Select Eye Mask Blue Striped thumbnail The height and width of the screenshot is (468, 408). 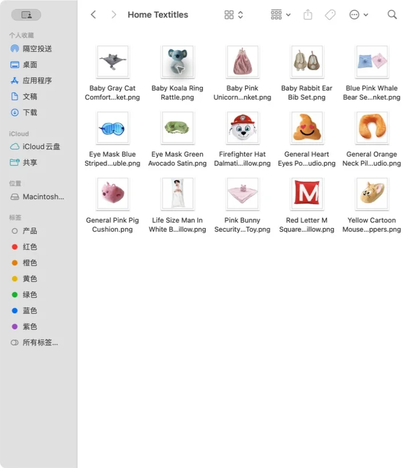click(x=113, y=128)
